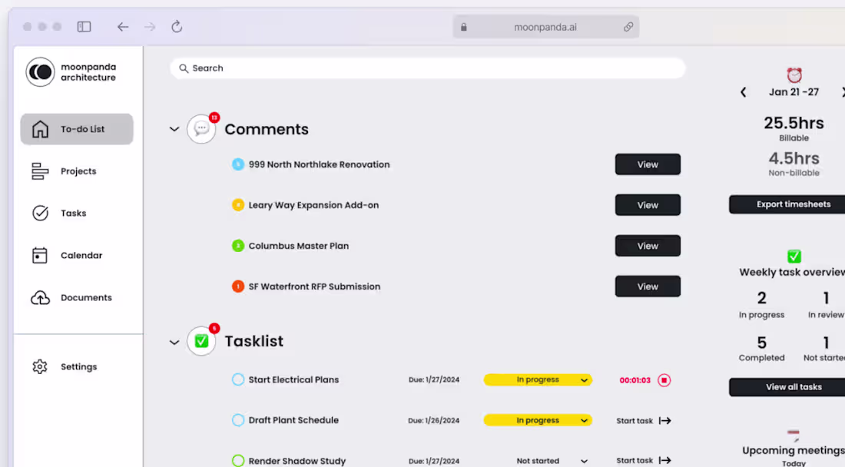Open the To-do List sidebar icon
This screenshot has height=467, width=845.
(x=38, y=129)
